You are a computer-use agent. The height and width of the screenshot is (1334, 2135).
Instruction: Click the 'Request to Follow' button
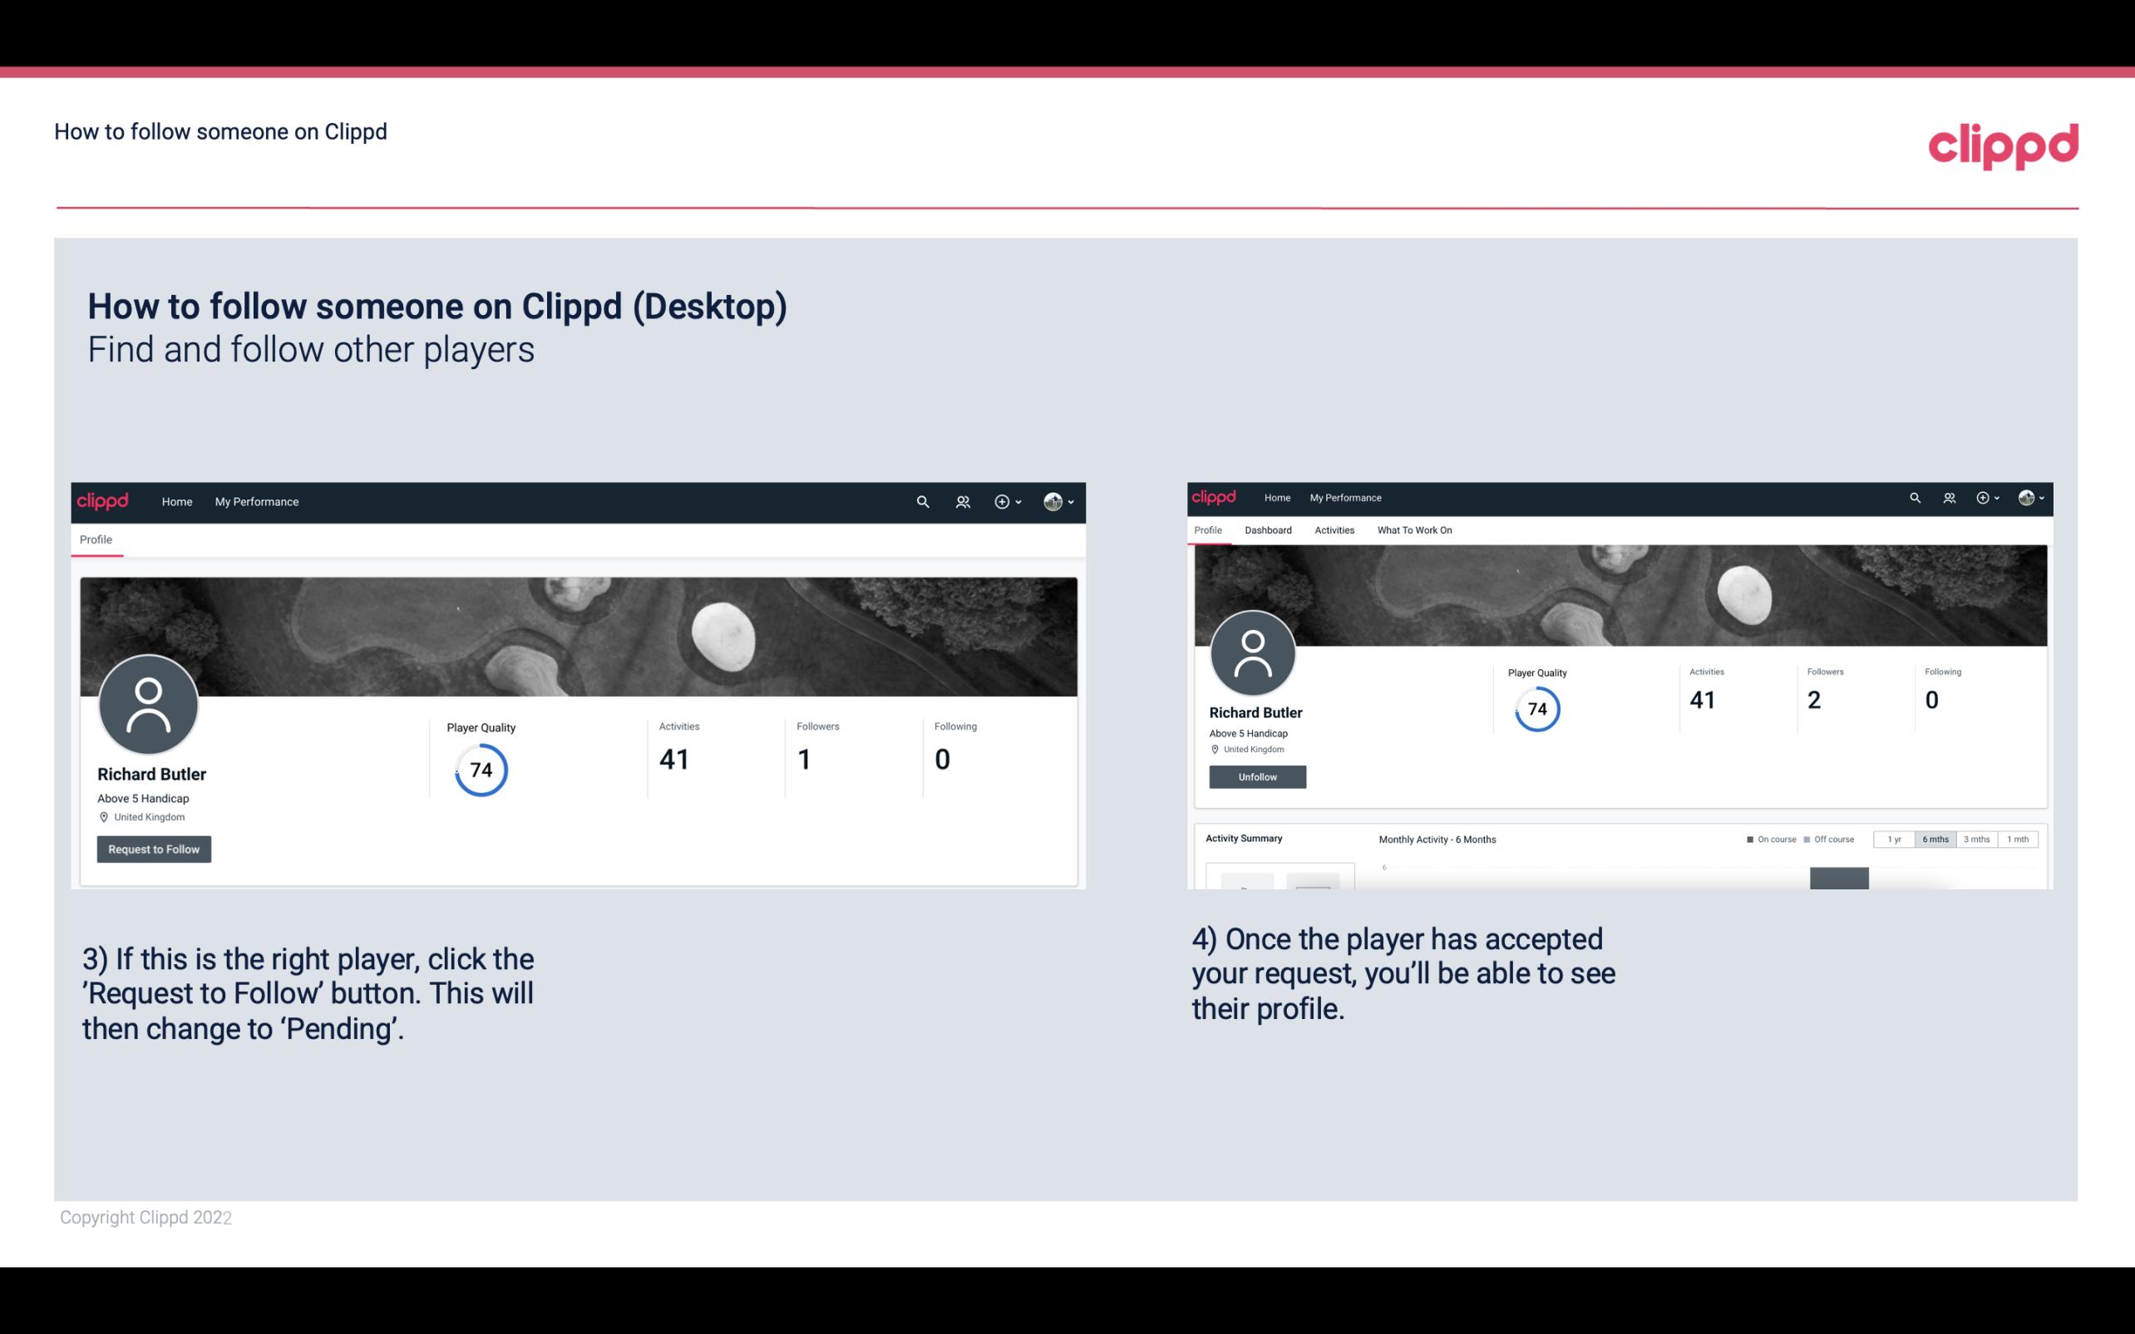(154, 849)
